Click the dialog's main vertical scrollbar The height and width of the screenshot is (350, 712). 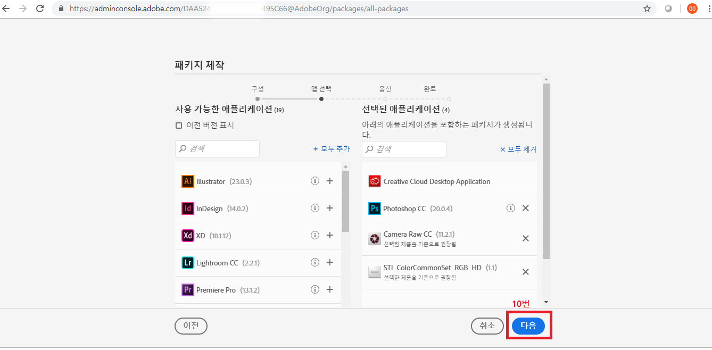pos(546,171)
